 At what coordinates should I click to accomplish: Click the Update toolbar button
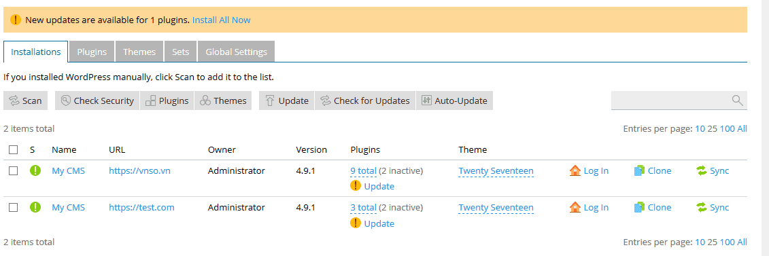[x=286, y=100]
